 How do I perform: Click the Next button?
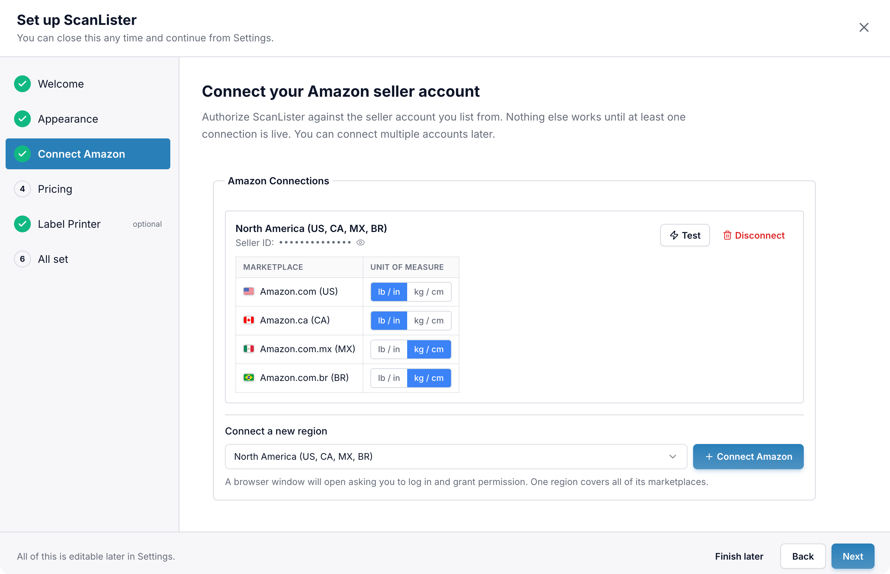[853, 556]
